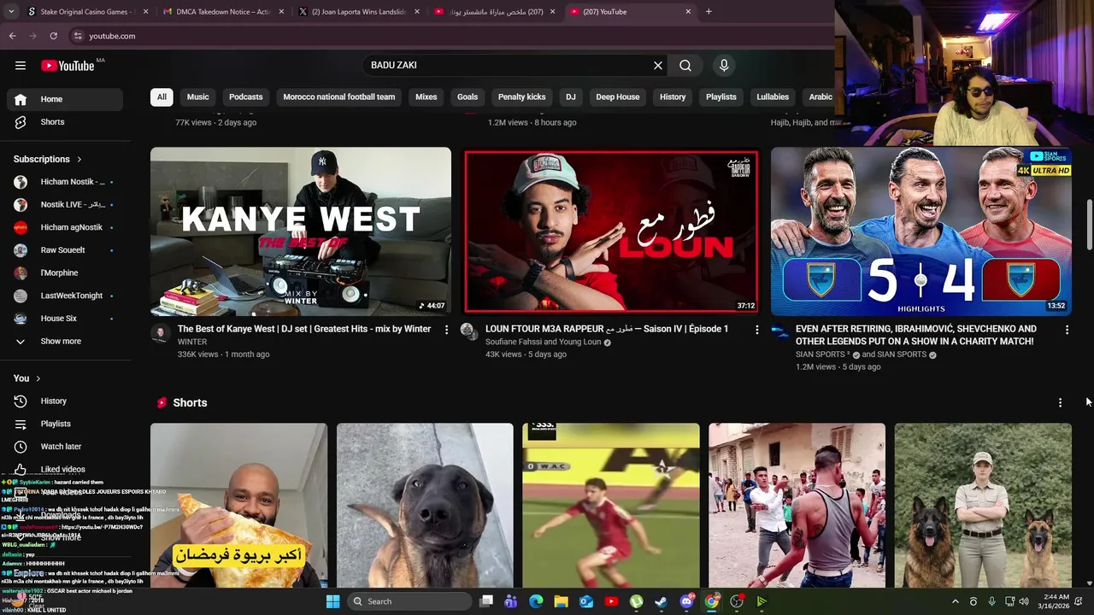Open options menu for LOUN FTOUR video

[756, 330]
